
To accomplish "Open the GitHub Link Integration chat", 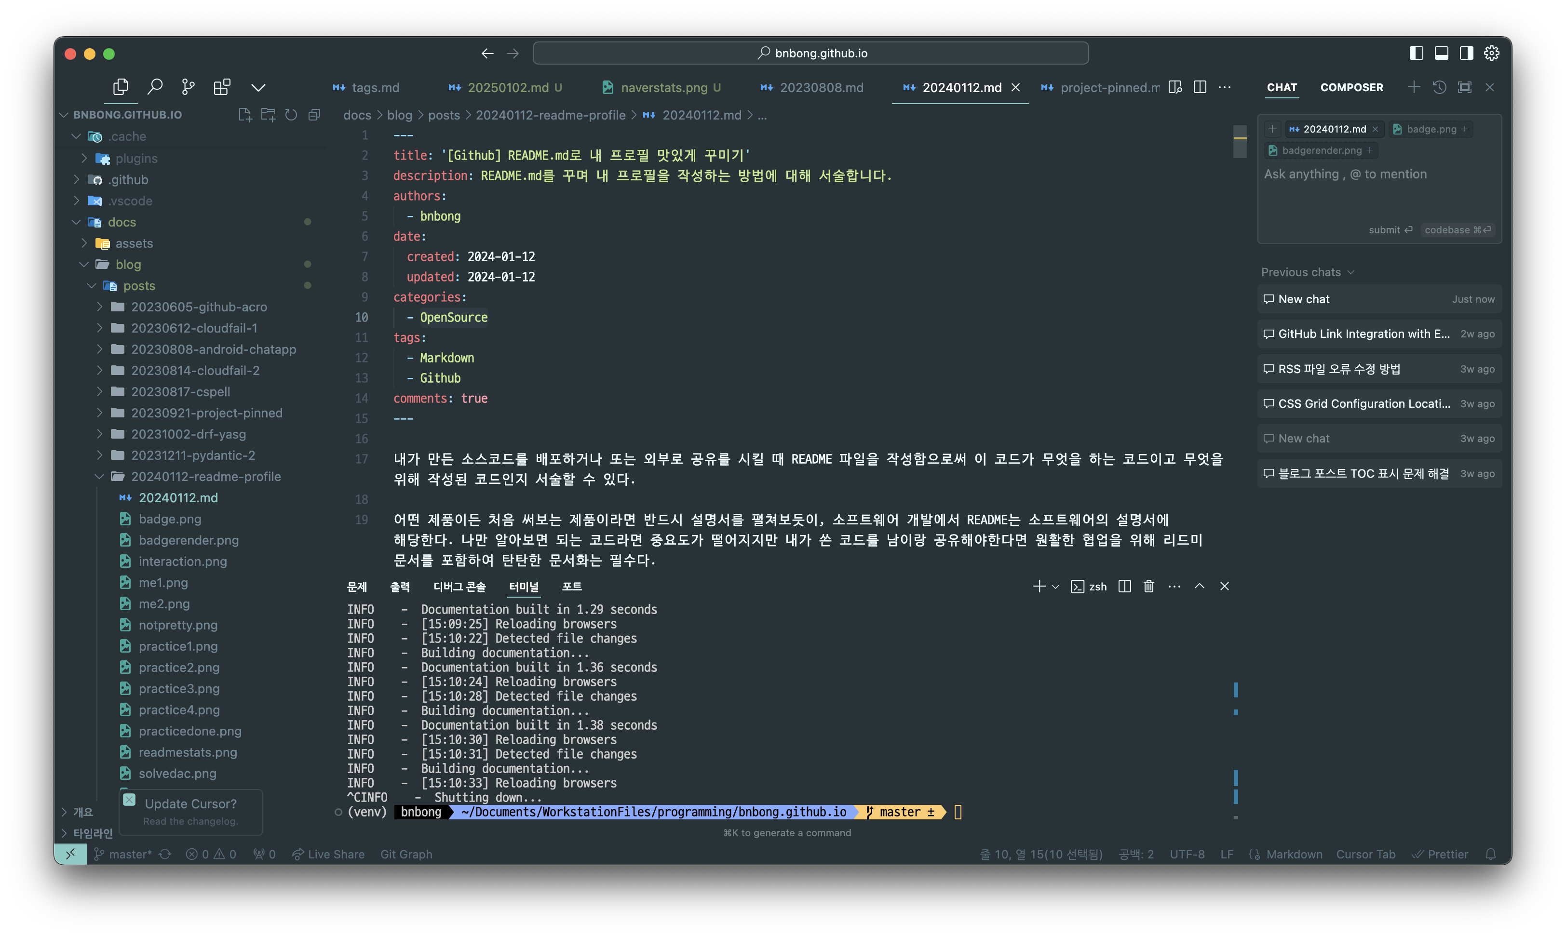I will 1379,334.
